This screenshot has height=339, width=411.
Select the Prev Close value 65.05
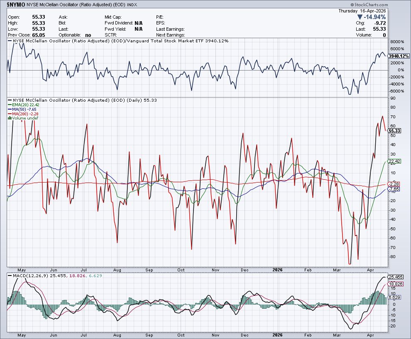click(39, 35)
